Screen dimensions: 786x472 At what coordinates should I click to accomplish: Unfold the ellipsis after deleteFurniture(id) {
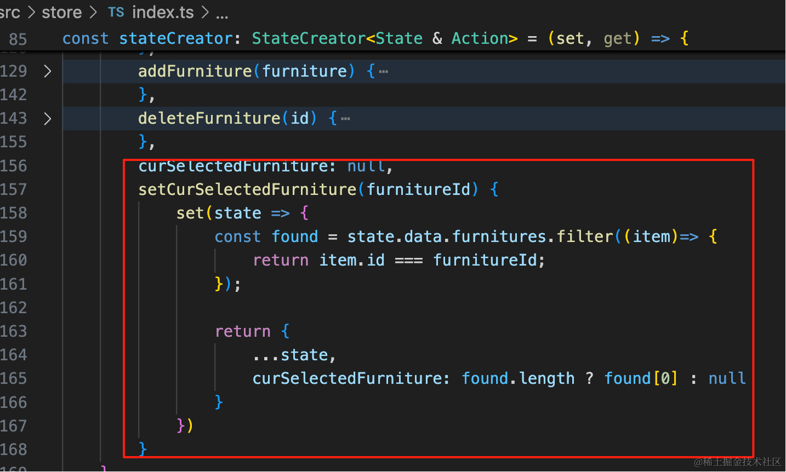pos(345,119)
